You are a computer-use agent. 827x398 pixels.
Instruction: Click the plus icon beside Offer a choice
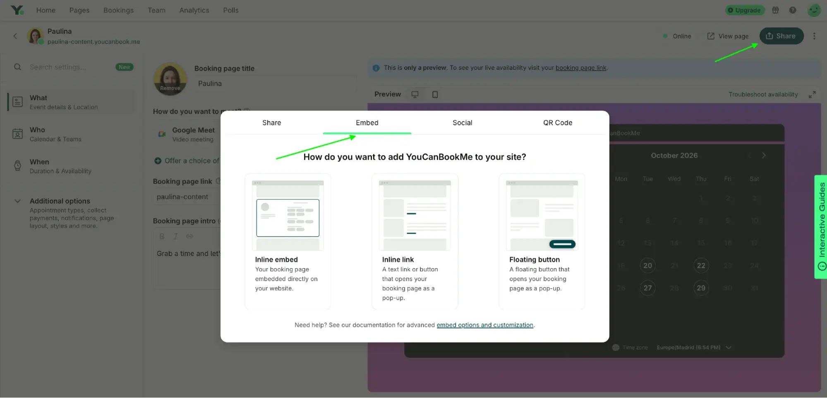pyautogui.click(x=158, y=161)
